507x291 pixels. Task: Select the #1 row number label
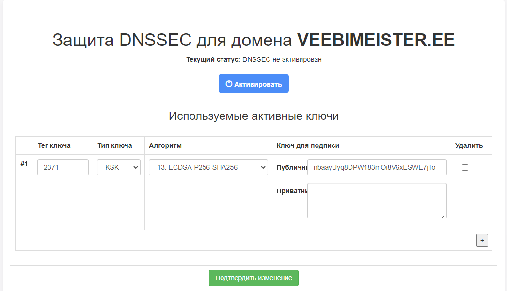(24, 164)
